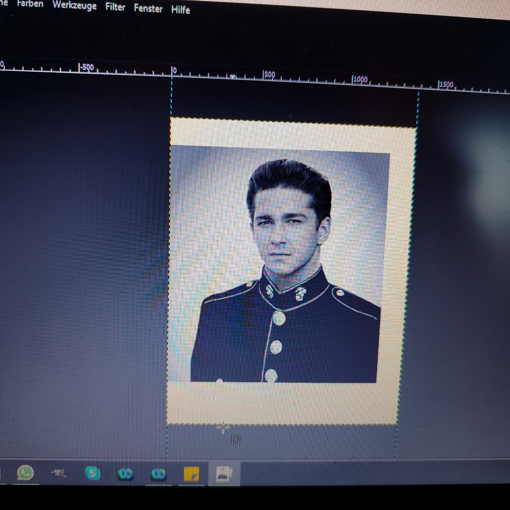Open the Hilfe menu
The height and width of the screenshot is (510, 510).
(180, 10)
